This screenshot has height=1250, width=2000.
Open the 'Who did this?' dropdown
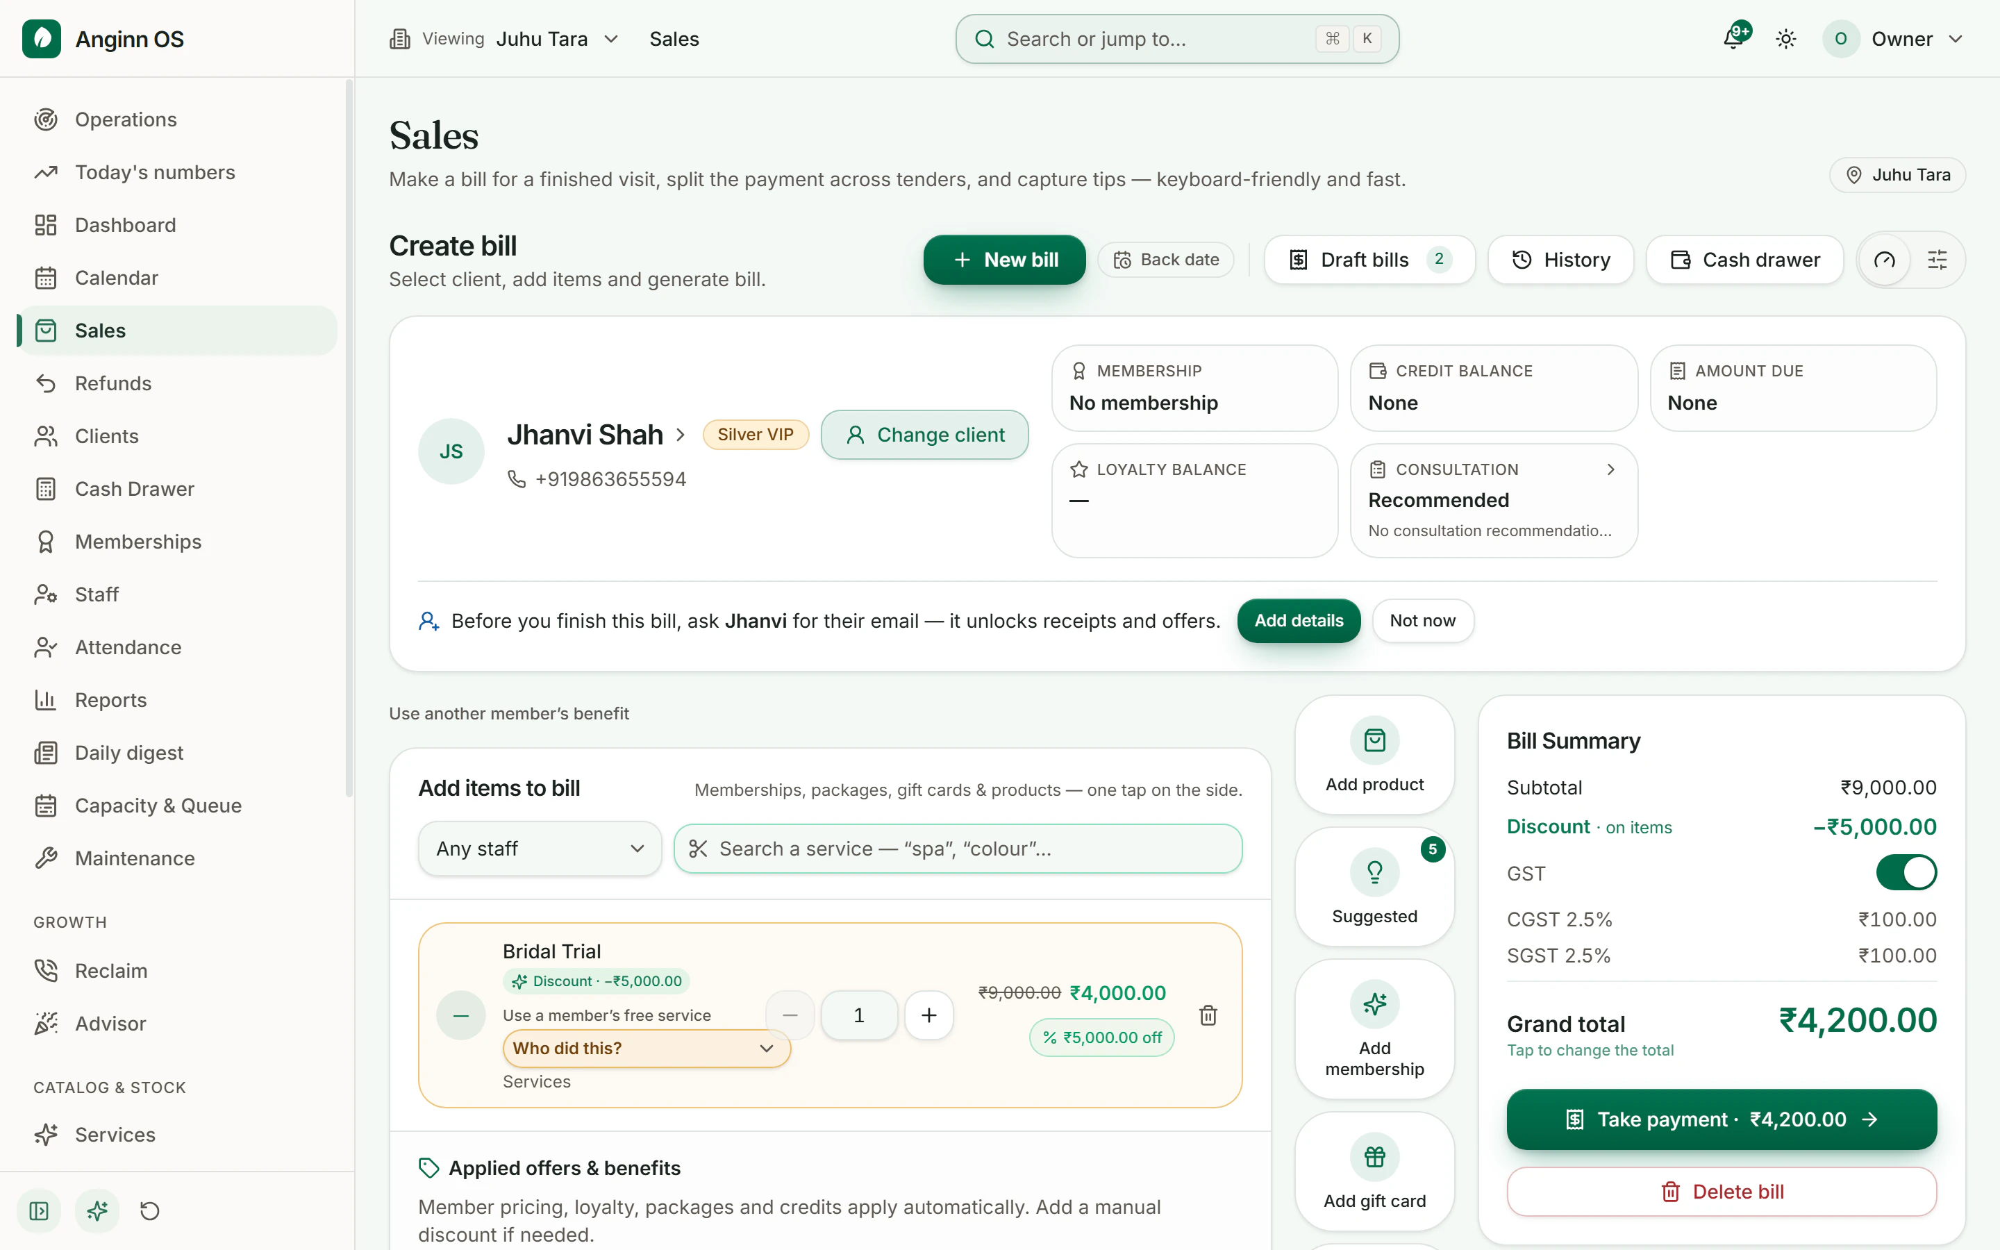tap(647, 1049)
